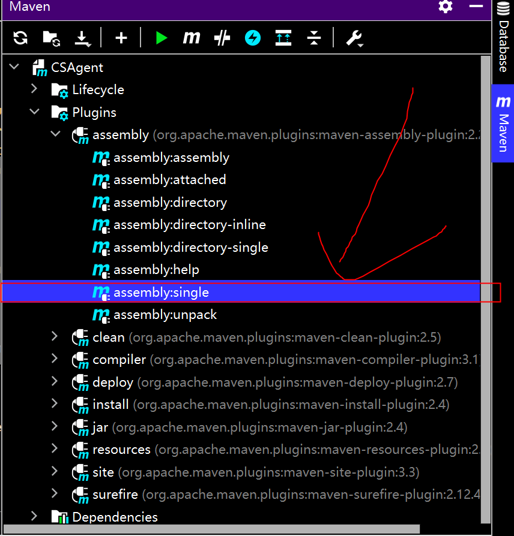Expand the Lifecycle node
This screenshot has height=536, width=514.
click(35, 89)
